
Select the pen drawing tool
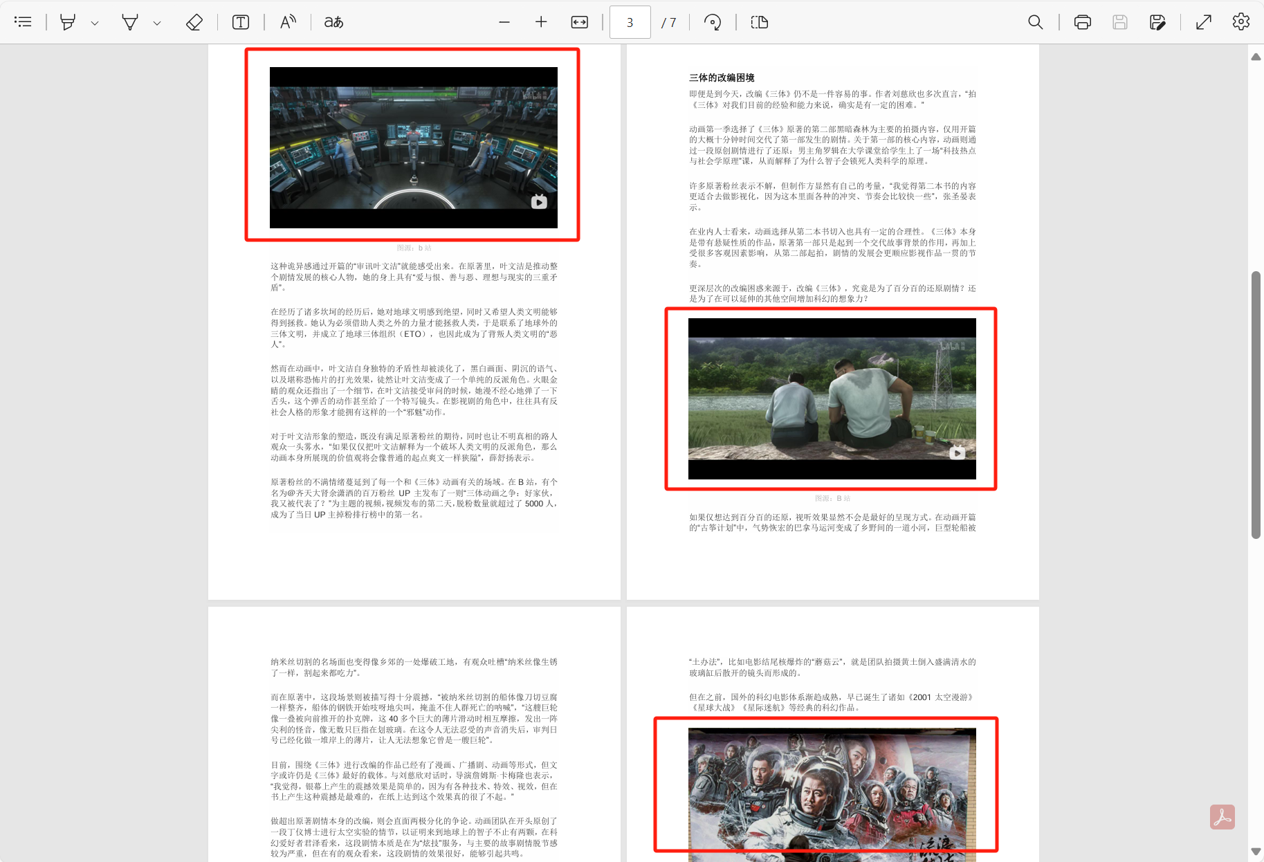(x=129, y=21)
